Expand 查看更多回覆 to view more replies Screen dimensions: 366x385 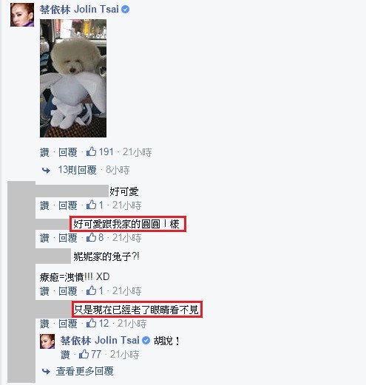(x=84, y=371)
